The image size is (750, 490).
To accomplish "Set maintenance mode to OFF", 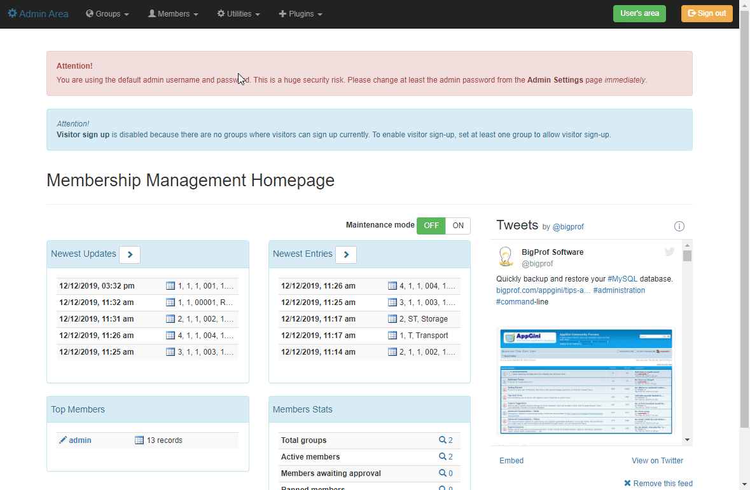I will [431, 226].
